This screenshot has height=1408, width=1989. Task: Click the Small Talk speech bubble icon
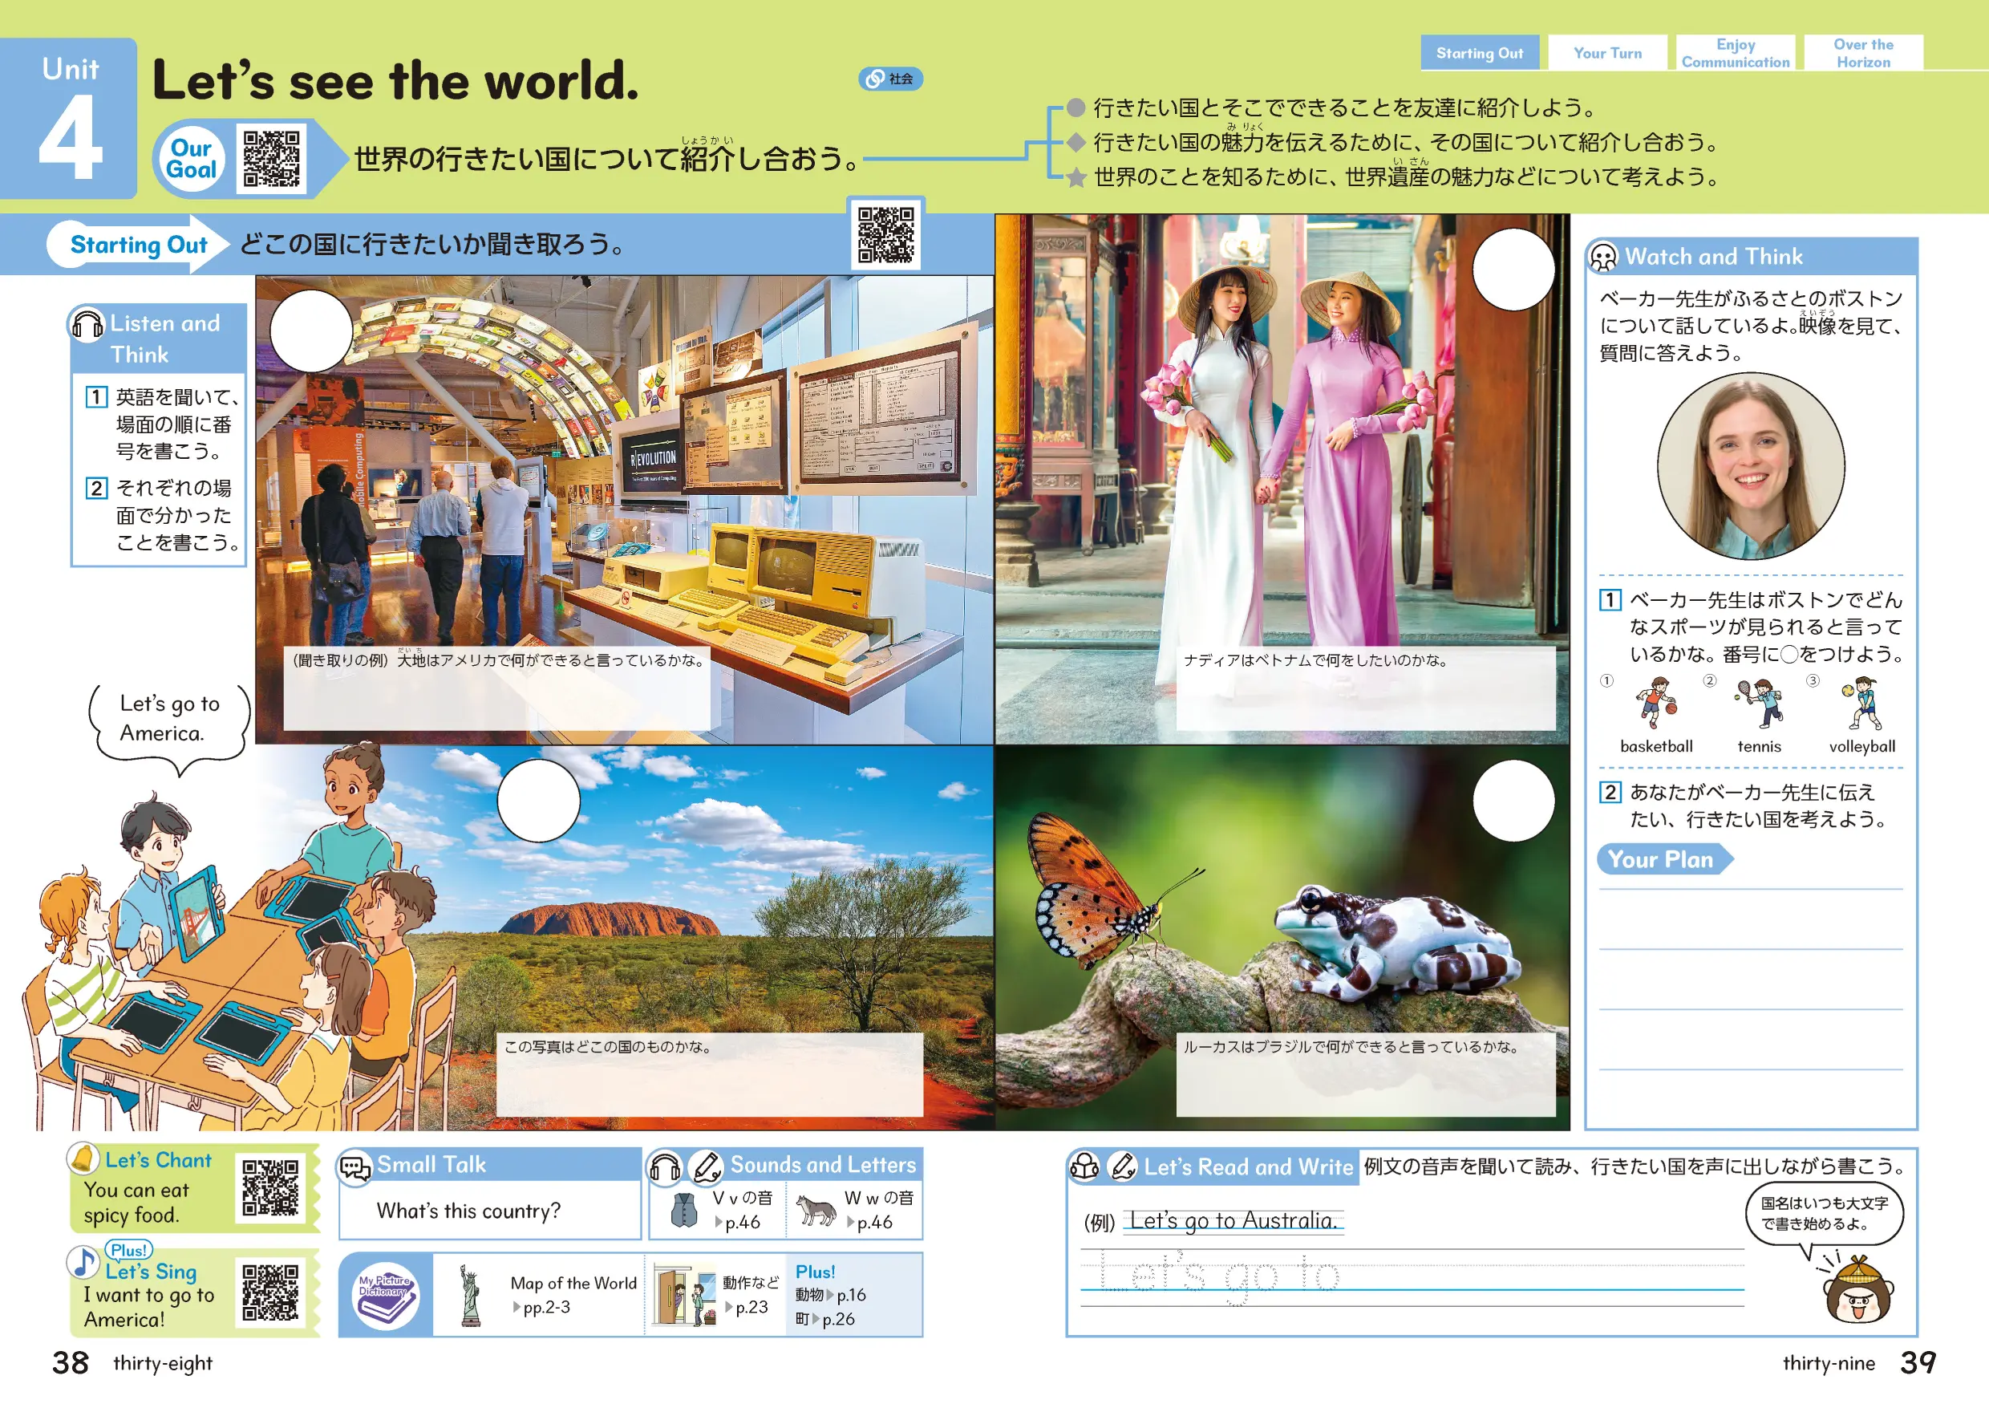(x=355, y=1167)
